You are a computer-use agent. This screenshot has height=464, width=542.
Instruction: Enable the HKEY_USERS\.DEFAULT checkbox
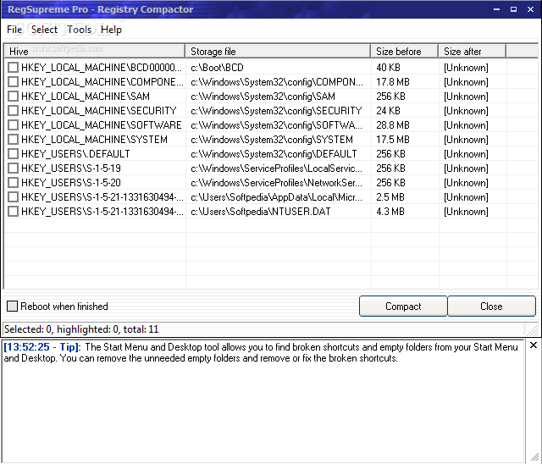pos(14,154)
